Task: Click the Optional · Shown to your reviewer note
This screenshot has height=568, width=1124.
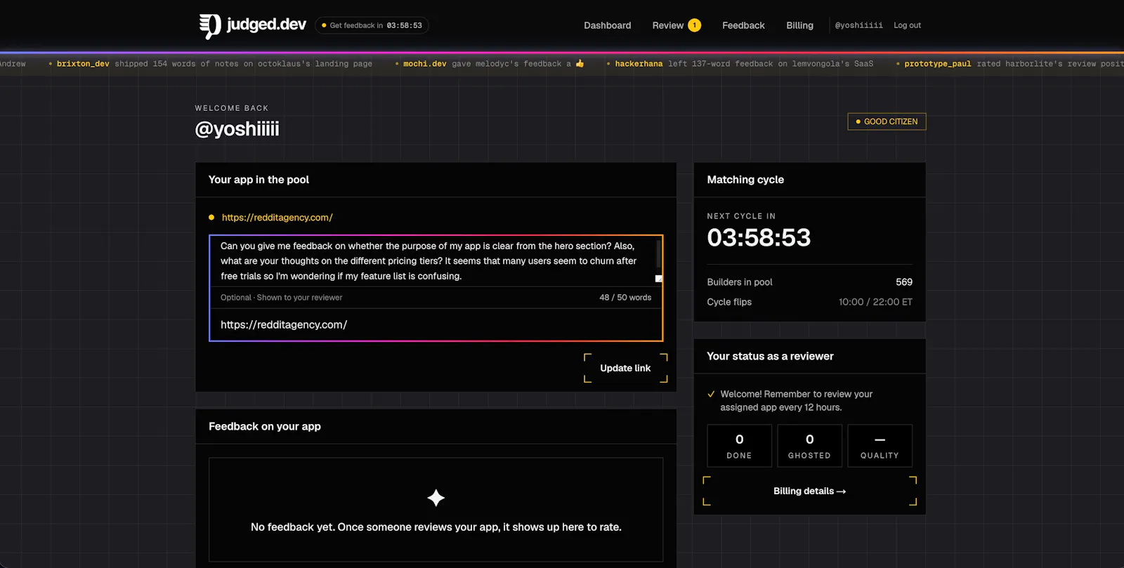Action: [282, 298]
